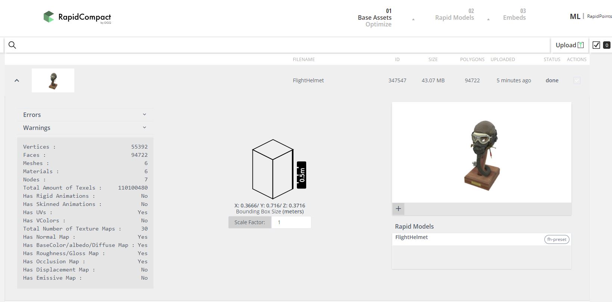
Task: Open the dropdown arrow after Rapid Models
Action: tap(488, 19)
